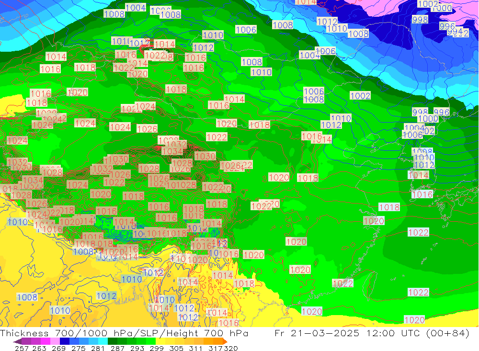Click the pink swatch in the thickness legend
Viewport: 479px width, 351px height.
tap(55, 341)
